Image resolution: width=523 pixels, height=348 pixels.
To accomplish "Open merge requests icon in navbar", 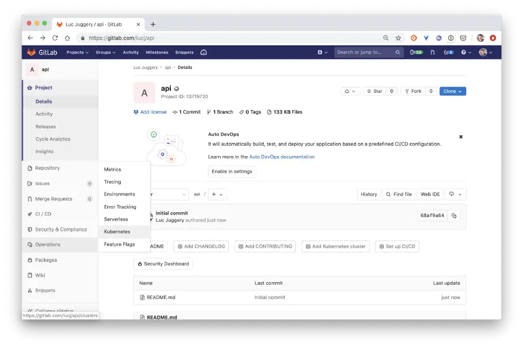I will tap(433, 53).
